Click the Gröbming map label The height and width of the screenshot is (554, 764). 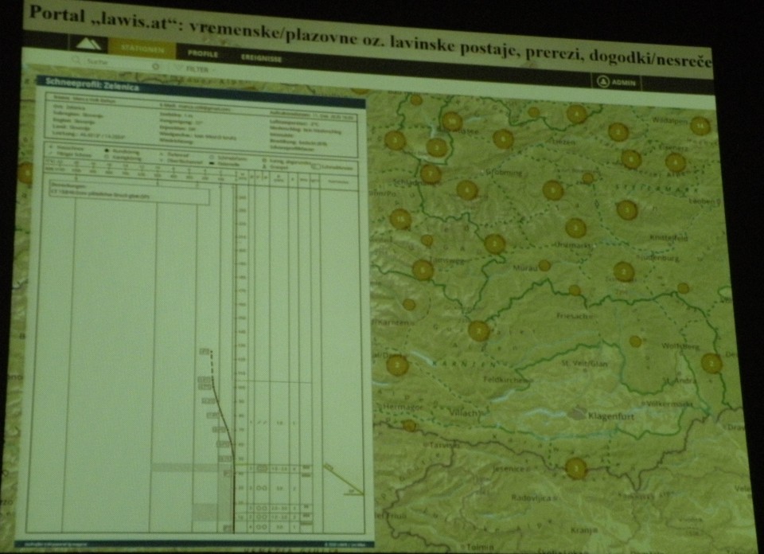click(504, 173)
